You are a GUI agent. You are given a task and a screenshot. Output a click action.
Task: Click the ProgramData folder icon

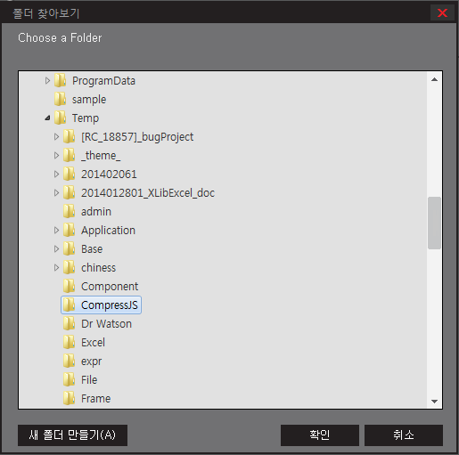pyautogui.click(x=61, y=81)
